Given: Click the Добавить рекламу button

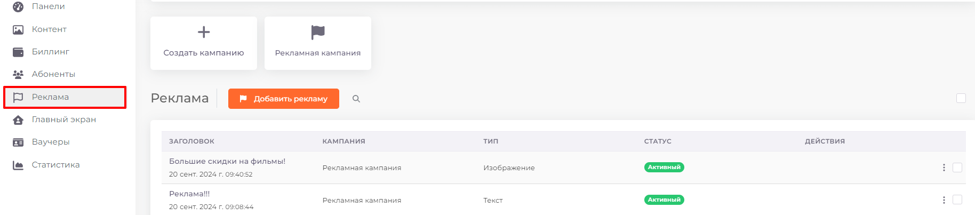Looking at the screenshot, I should click(x=284, y=99).
